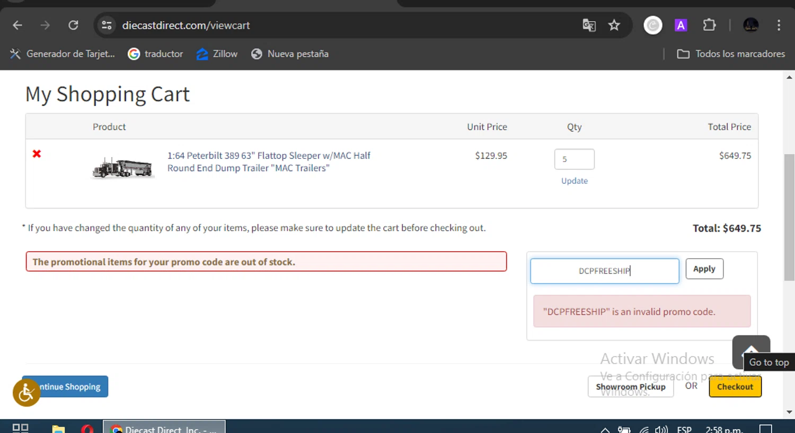Open the notification center icon

766,429
